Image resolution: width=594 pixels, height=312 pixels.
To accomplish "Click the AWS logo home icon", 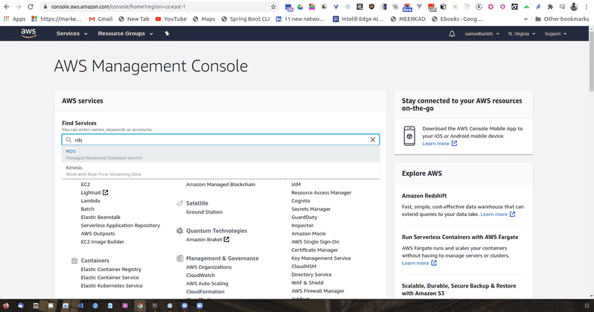I will [28, 34].
